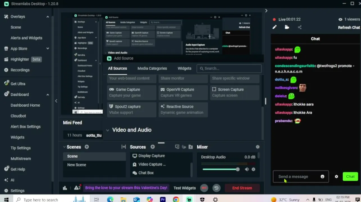Open Settings gear in sidebar

pyautogui.click(x=6, y=190)
